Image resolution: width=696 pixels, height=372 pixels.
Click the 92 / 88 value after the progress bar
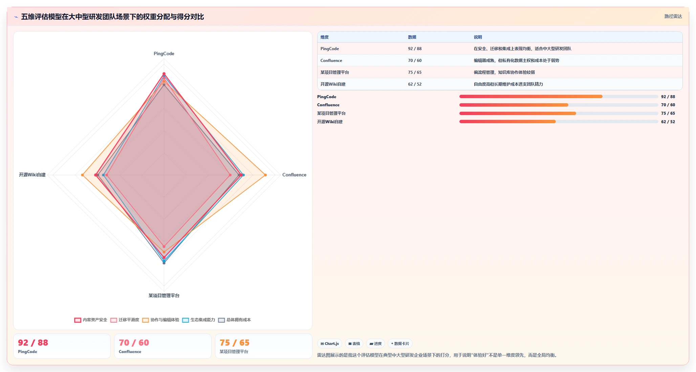point(668,97)
